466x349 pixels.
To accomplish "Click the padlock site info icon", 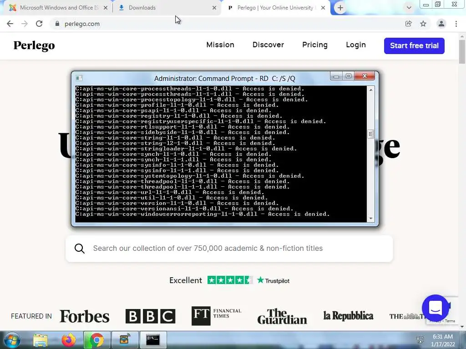I will [x=57, y=24].
